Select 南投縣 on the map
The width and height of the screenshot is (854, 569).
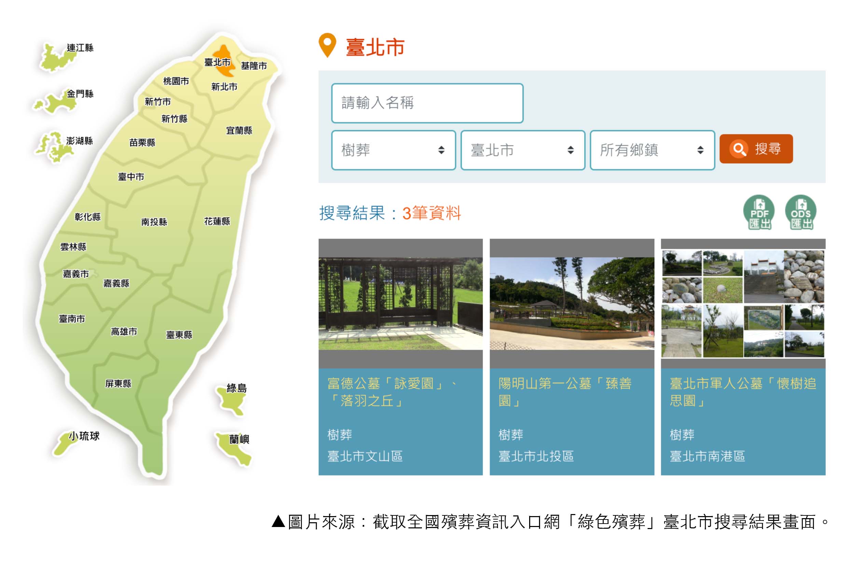pos(154,222)
